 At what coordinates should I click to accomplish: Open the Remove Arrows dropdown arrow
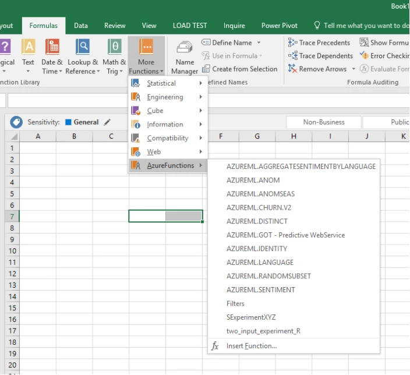[x=354, y=69]
